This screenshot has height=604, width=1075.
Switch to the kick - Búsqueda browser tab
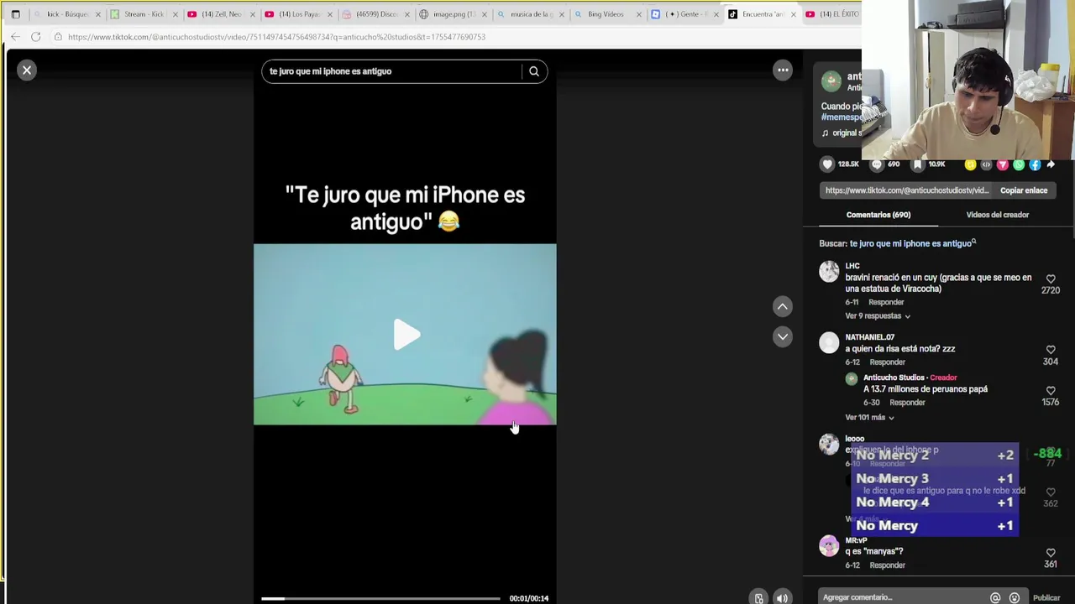pos(67,14)
